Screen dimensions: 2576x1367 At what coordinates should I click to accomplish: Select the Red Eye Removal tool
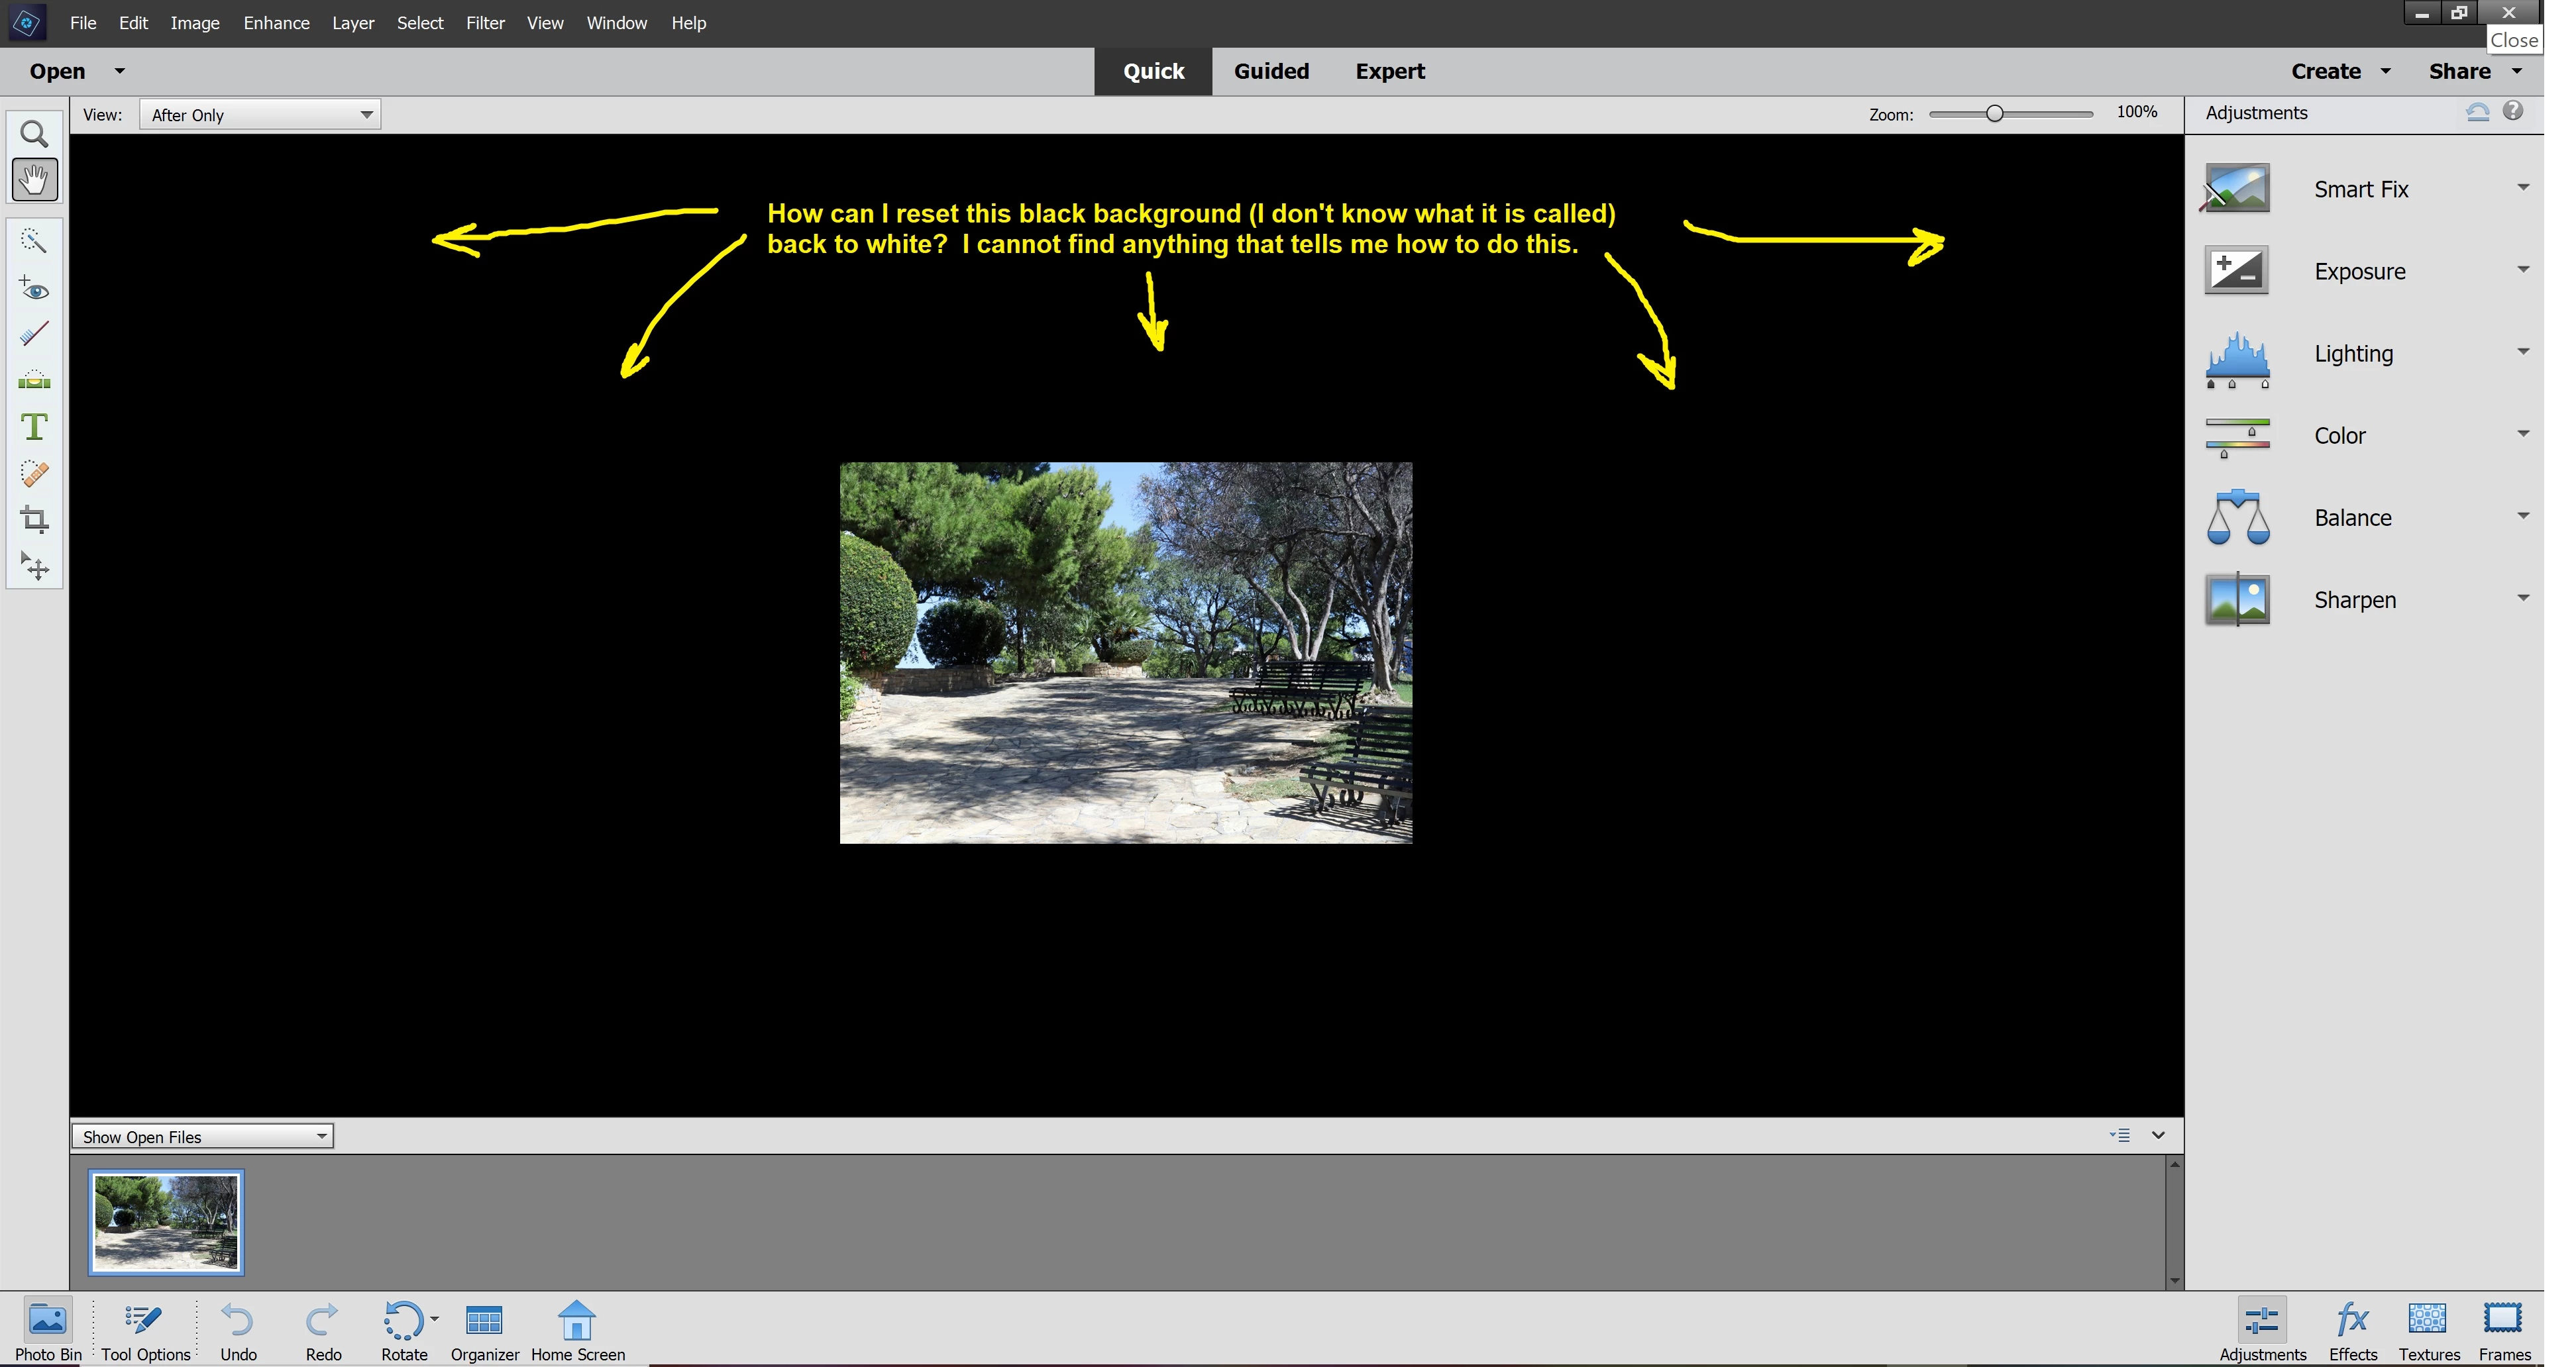tap(34, 289)
